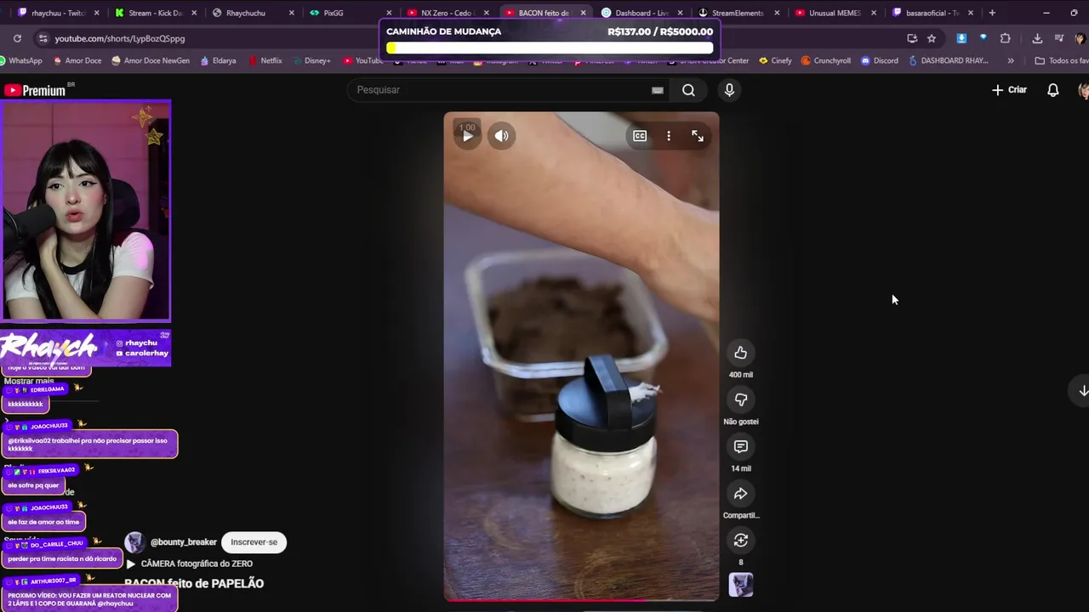The image size is (1089, 612).
Task: Click the share 'Compartilhar' arrow icon
Action: [740, 493]
